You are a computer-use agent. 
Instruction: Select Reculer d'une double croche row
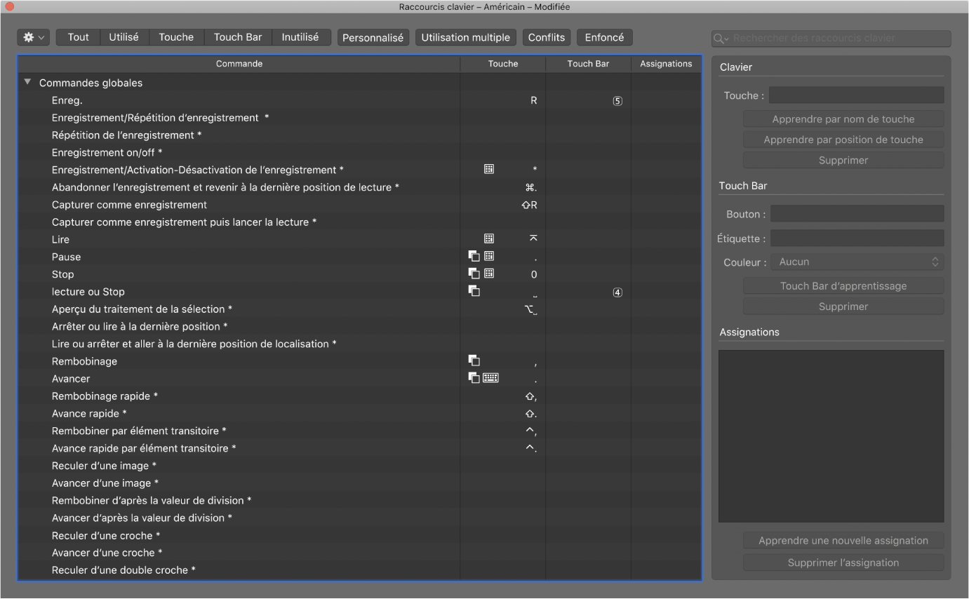tap(359, 570)
